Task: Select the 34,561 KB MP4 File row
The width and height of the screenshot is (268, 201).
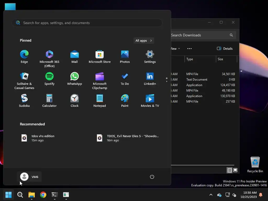Action: (x=203, y=74)
